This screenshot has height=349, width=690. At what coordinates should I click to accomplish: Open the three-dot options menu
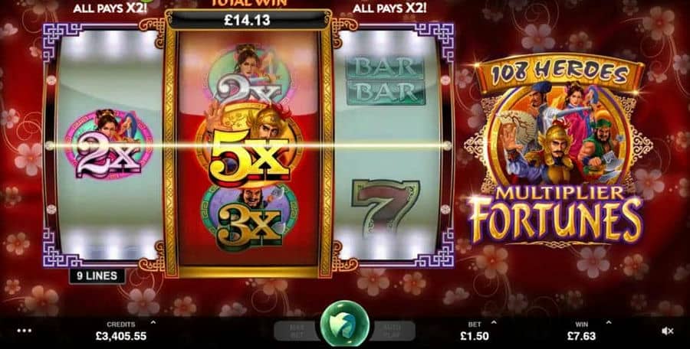pyautogui.click(x=25, y=331)
